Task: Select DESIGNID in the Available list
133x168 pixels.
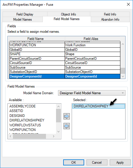Action: [x=17, y=116]
